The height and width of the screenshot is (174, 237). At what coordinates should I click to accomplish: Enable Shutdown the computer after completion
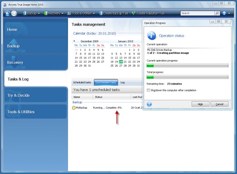click(x=148, y=90)
